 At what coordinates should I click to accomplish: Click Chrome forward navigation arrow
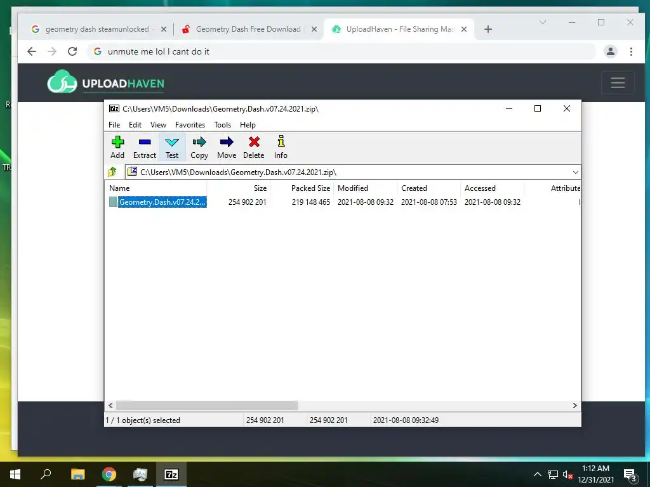tap(52, 51)
